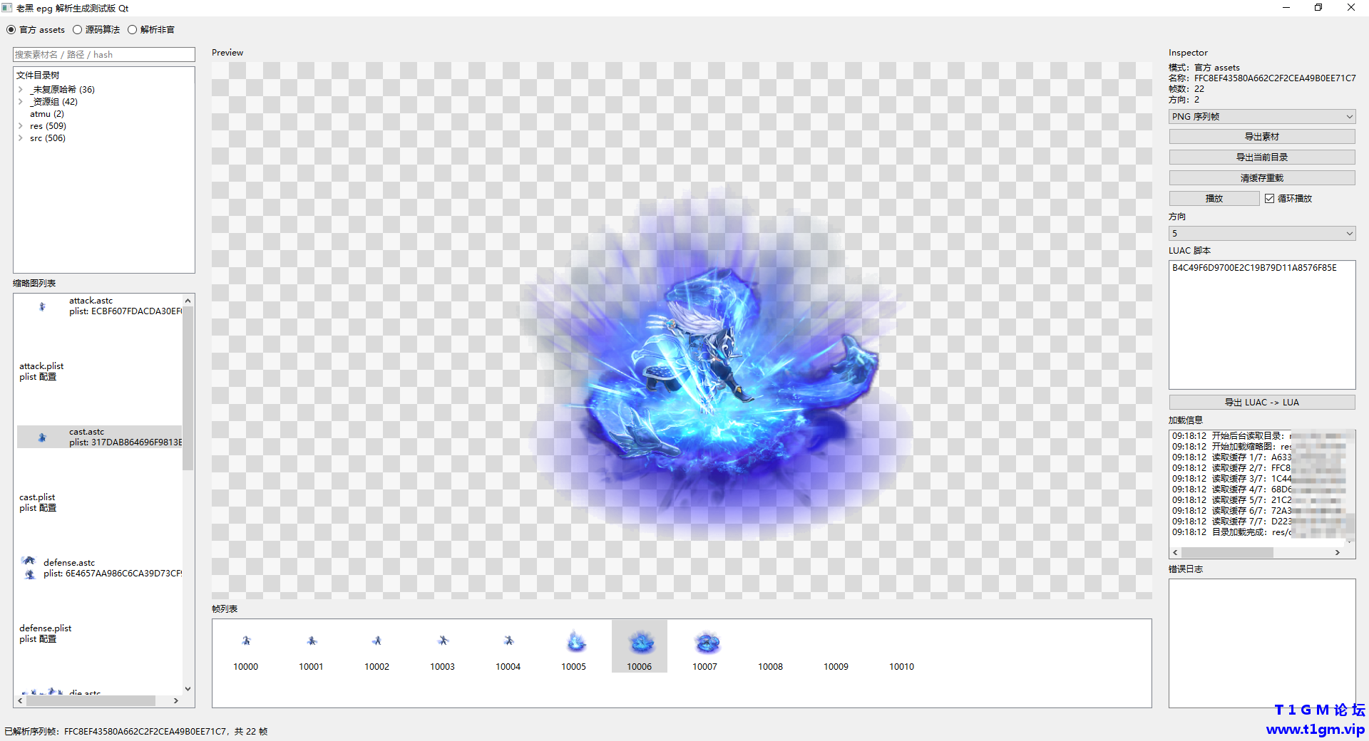The image size is (1369, 741).
Task: Click frame 10004 sprite icon
Action: 508,641
